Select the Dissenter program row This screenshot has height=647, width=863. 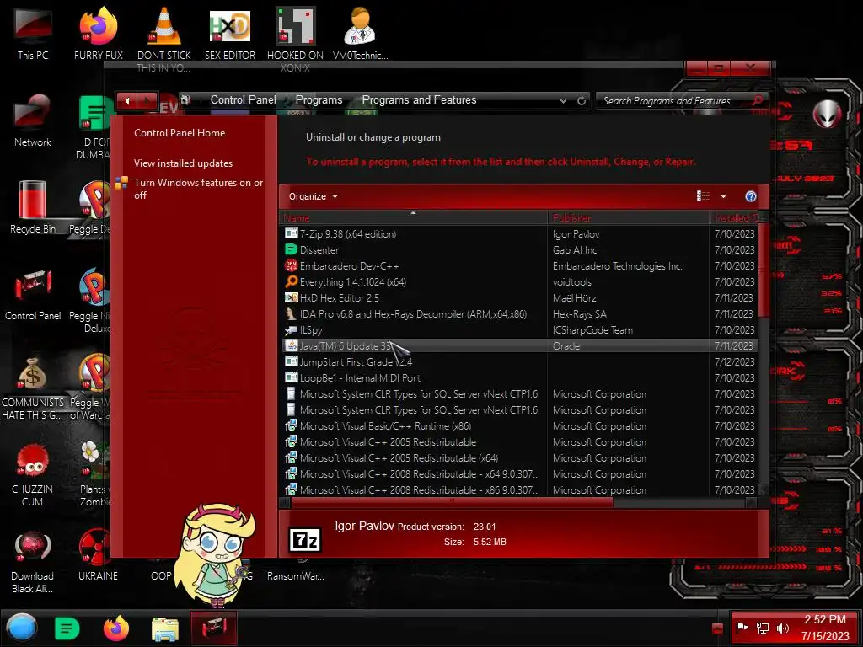click(519, 249)
